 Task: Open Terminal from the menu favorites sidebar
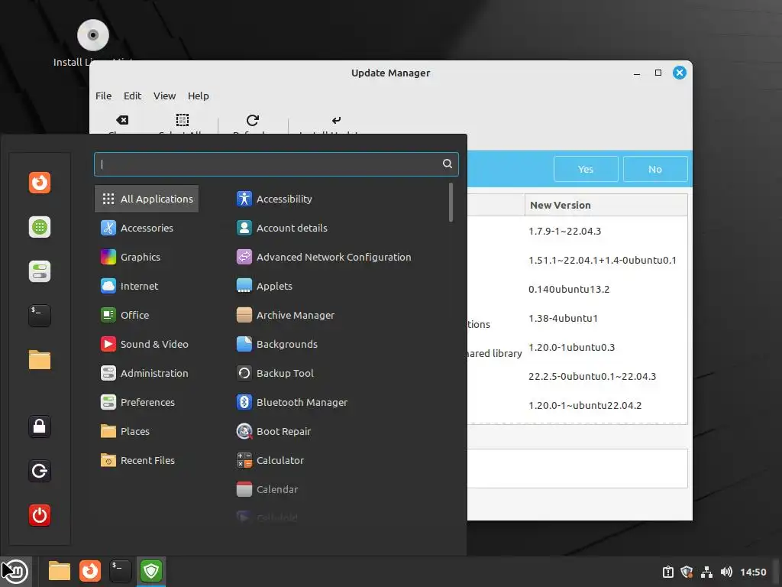[40, 316]
